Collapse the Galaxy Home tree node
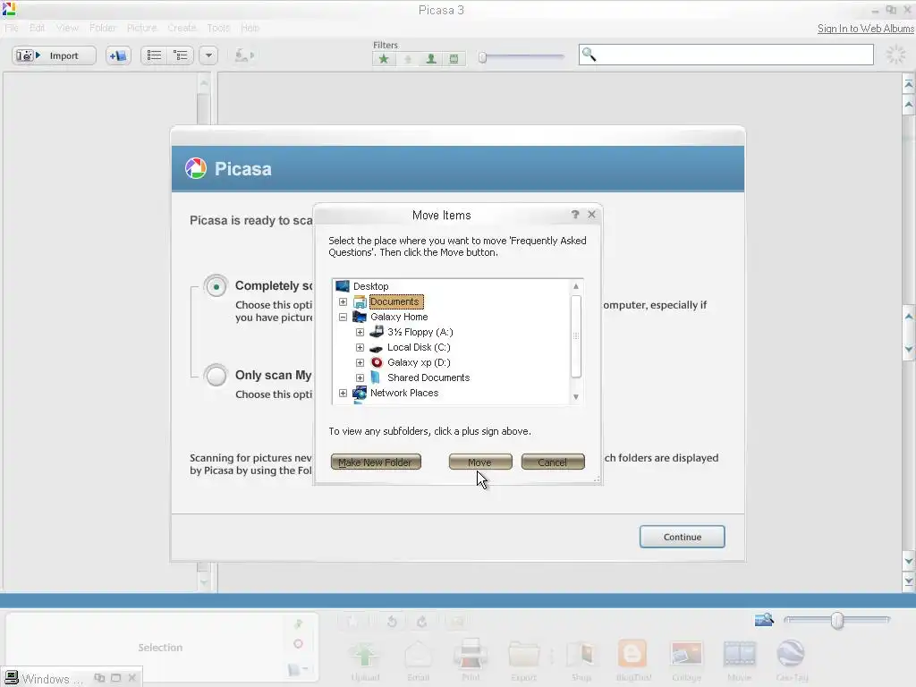916x687 pixels. click(x=343, y=318)
